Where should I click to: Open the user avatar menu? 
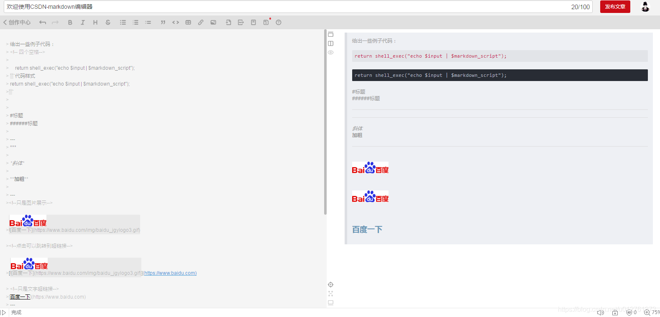[x=645, y=7]
